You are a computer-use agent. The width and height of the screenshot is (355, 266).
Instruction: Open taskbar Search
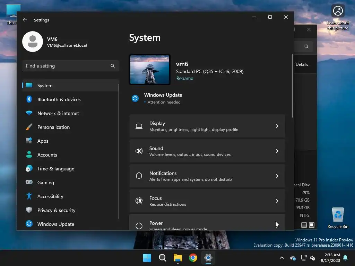click(162, 258)
